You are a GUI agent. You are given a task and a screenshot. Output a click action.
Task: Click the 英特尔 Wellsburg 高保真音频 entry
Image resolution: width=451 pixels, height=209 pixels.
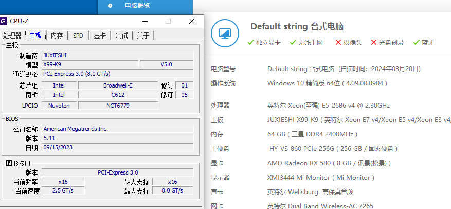(x=310, y=191)
